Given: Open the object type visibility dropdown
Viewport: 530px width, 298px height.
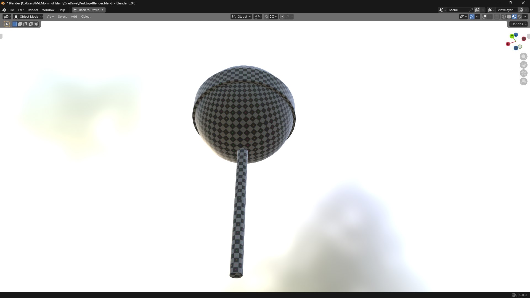Looking at the screenshot, I should 463,17.
